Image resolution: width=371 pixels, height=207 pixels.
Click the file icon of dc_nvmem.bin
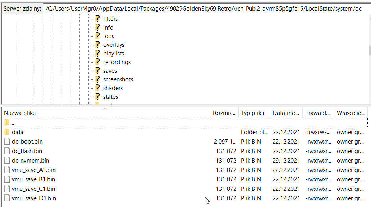[7, 161]
